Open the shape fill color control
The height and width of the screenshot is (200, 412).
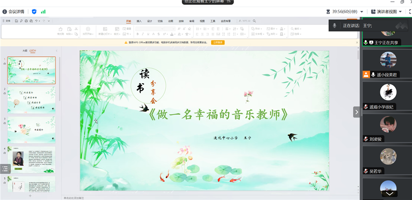282,29
